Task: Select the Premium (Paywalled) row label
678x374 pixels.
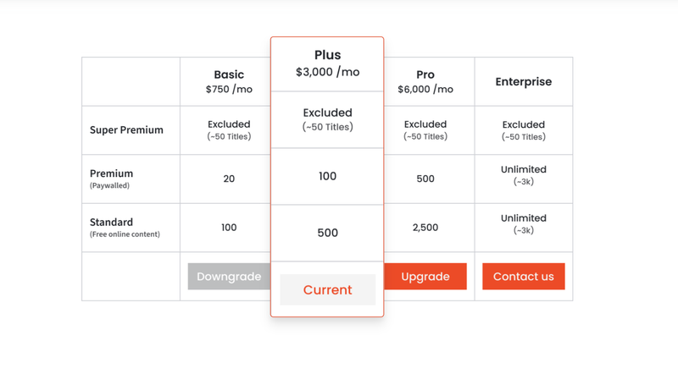Action: pos(112,178)
